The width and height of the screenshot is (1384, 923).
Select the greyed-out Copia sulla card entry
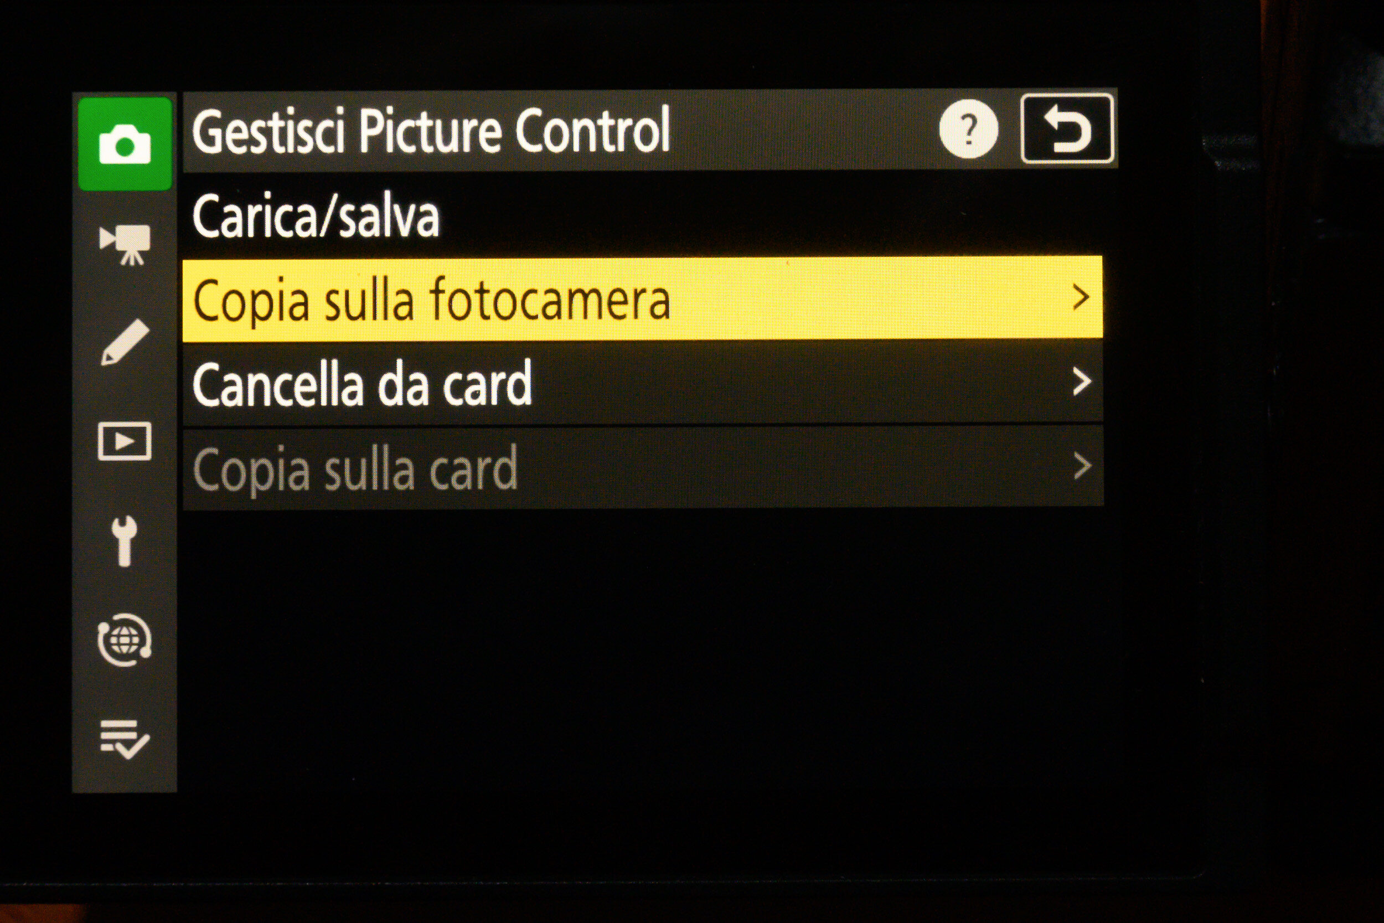(x=643, y=467)
